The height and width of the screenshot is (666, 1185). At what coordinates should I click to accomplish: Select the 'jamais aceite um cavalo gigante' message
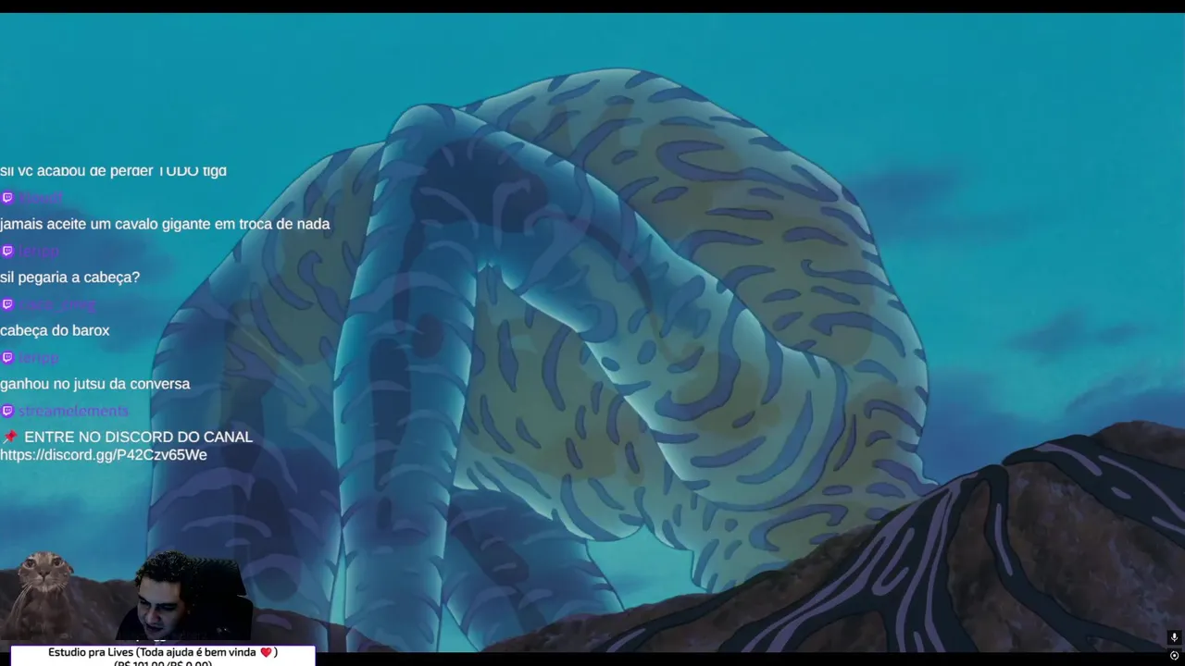(165, 224)
